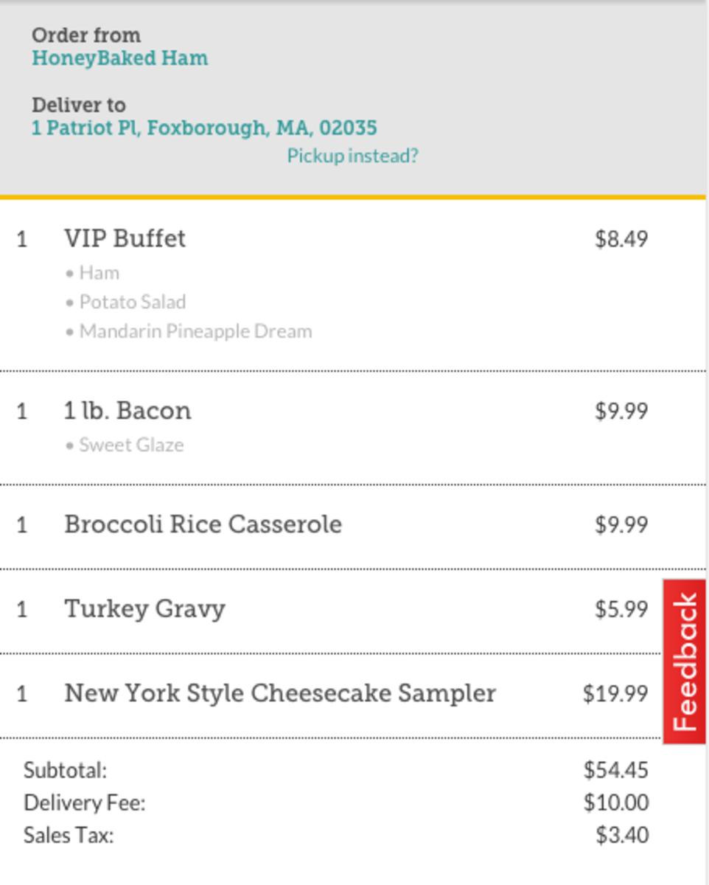Viewport: 709px width, 885px height.
Task: Click the 1 Patriot Pl delivery address
Action: pos(204,128)
